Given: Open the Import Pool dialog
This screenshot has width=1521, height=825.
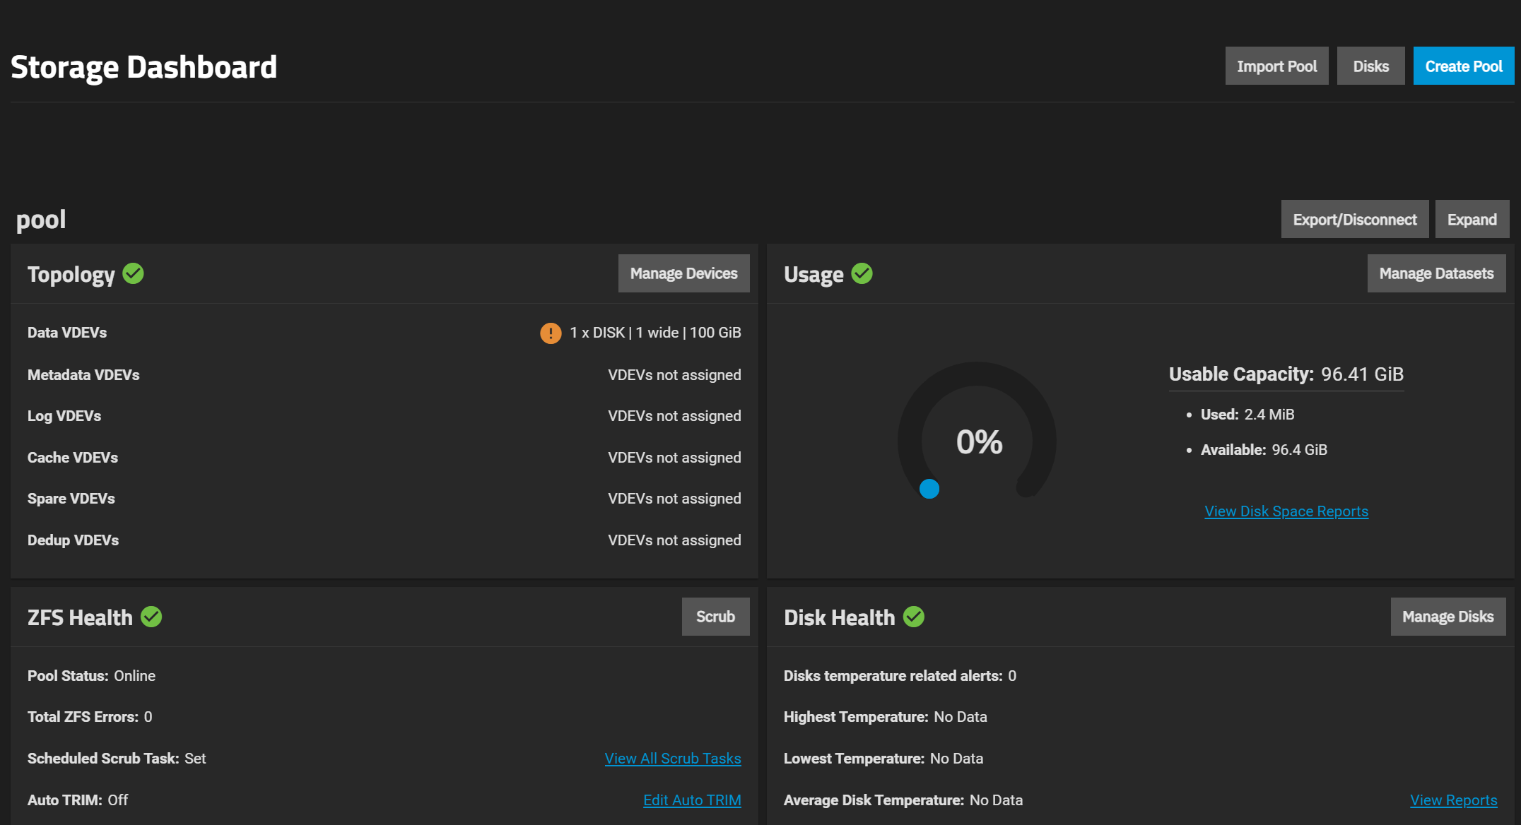Looking at the screenshot, I should click(1276, 66).
